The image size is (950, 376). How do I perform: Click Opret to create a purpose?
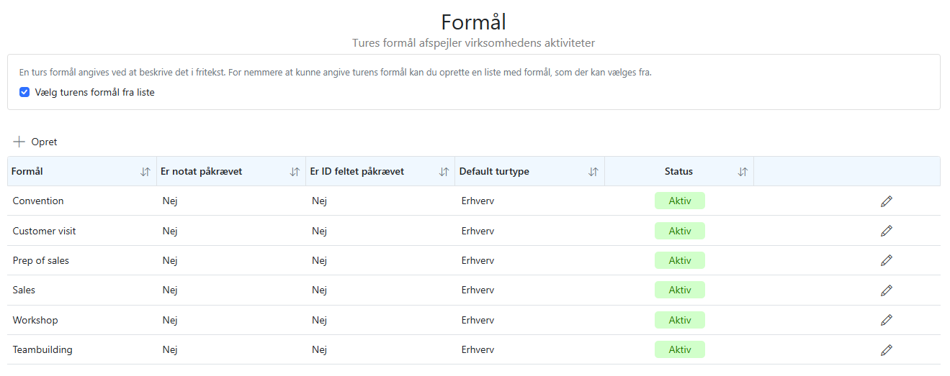(x=44, y=142)
